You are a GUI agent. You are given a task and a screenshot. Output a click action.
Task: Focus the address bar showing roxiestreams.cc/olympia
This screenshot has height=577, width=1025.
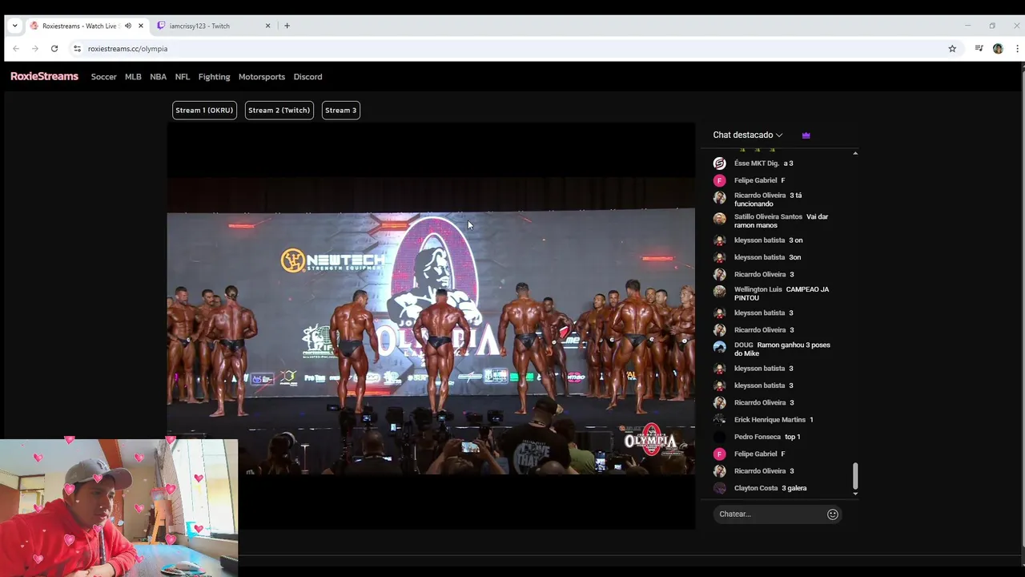(x=512, y=49)
